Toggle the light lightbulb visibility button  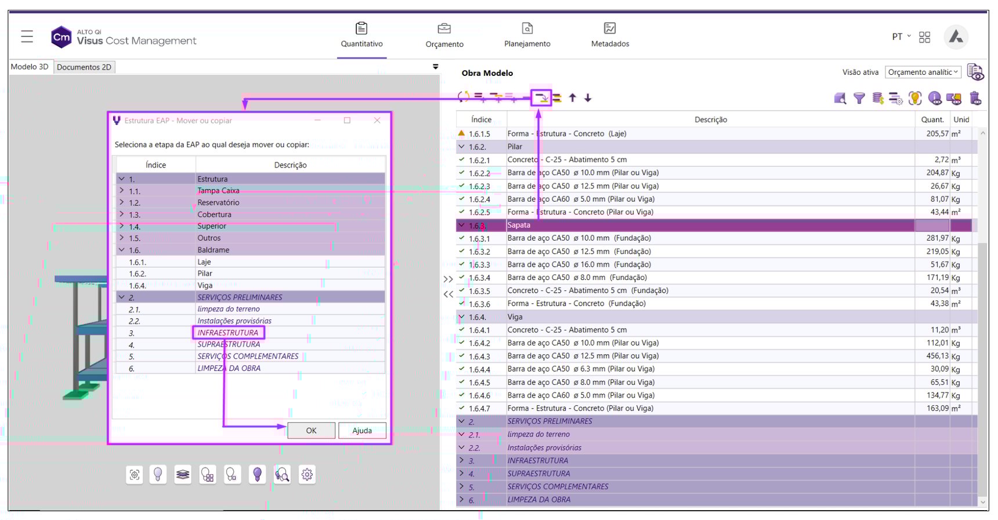click(158, 475)
